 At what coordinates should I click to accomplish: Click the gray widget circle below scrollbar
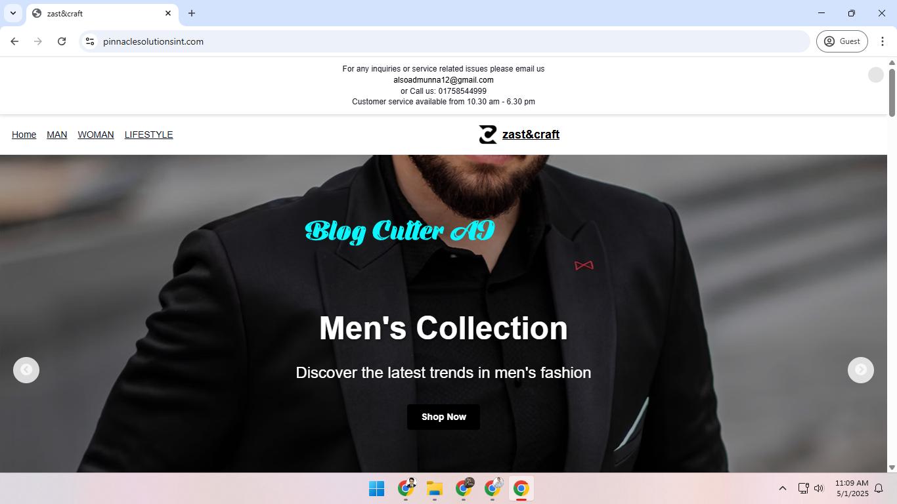click(x=875, y=74)
